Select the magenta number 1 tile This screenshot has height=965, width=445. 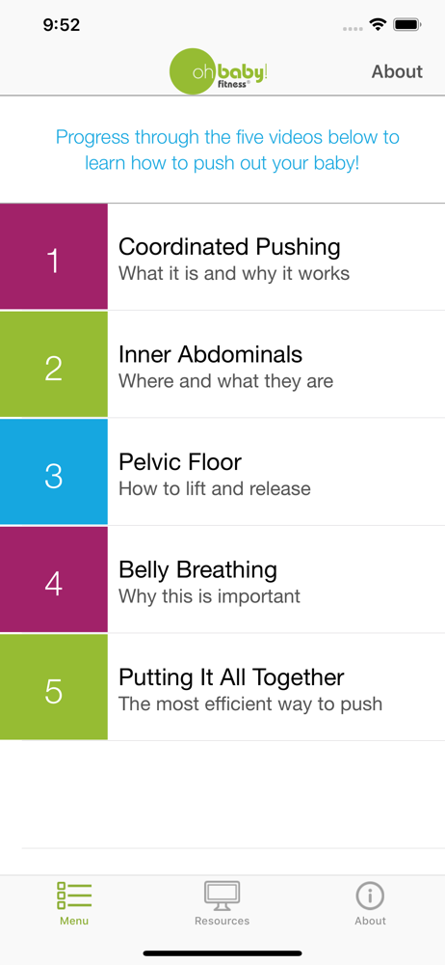[54, 257]
